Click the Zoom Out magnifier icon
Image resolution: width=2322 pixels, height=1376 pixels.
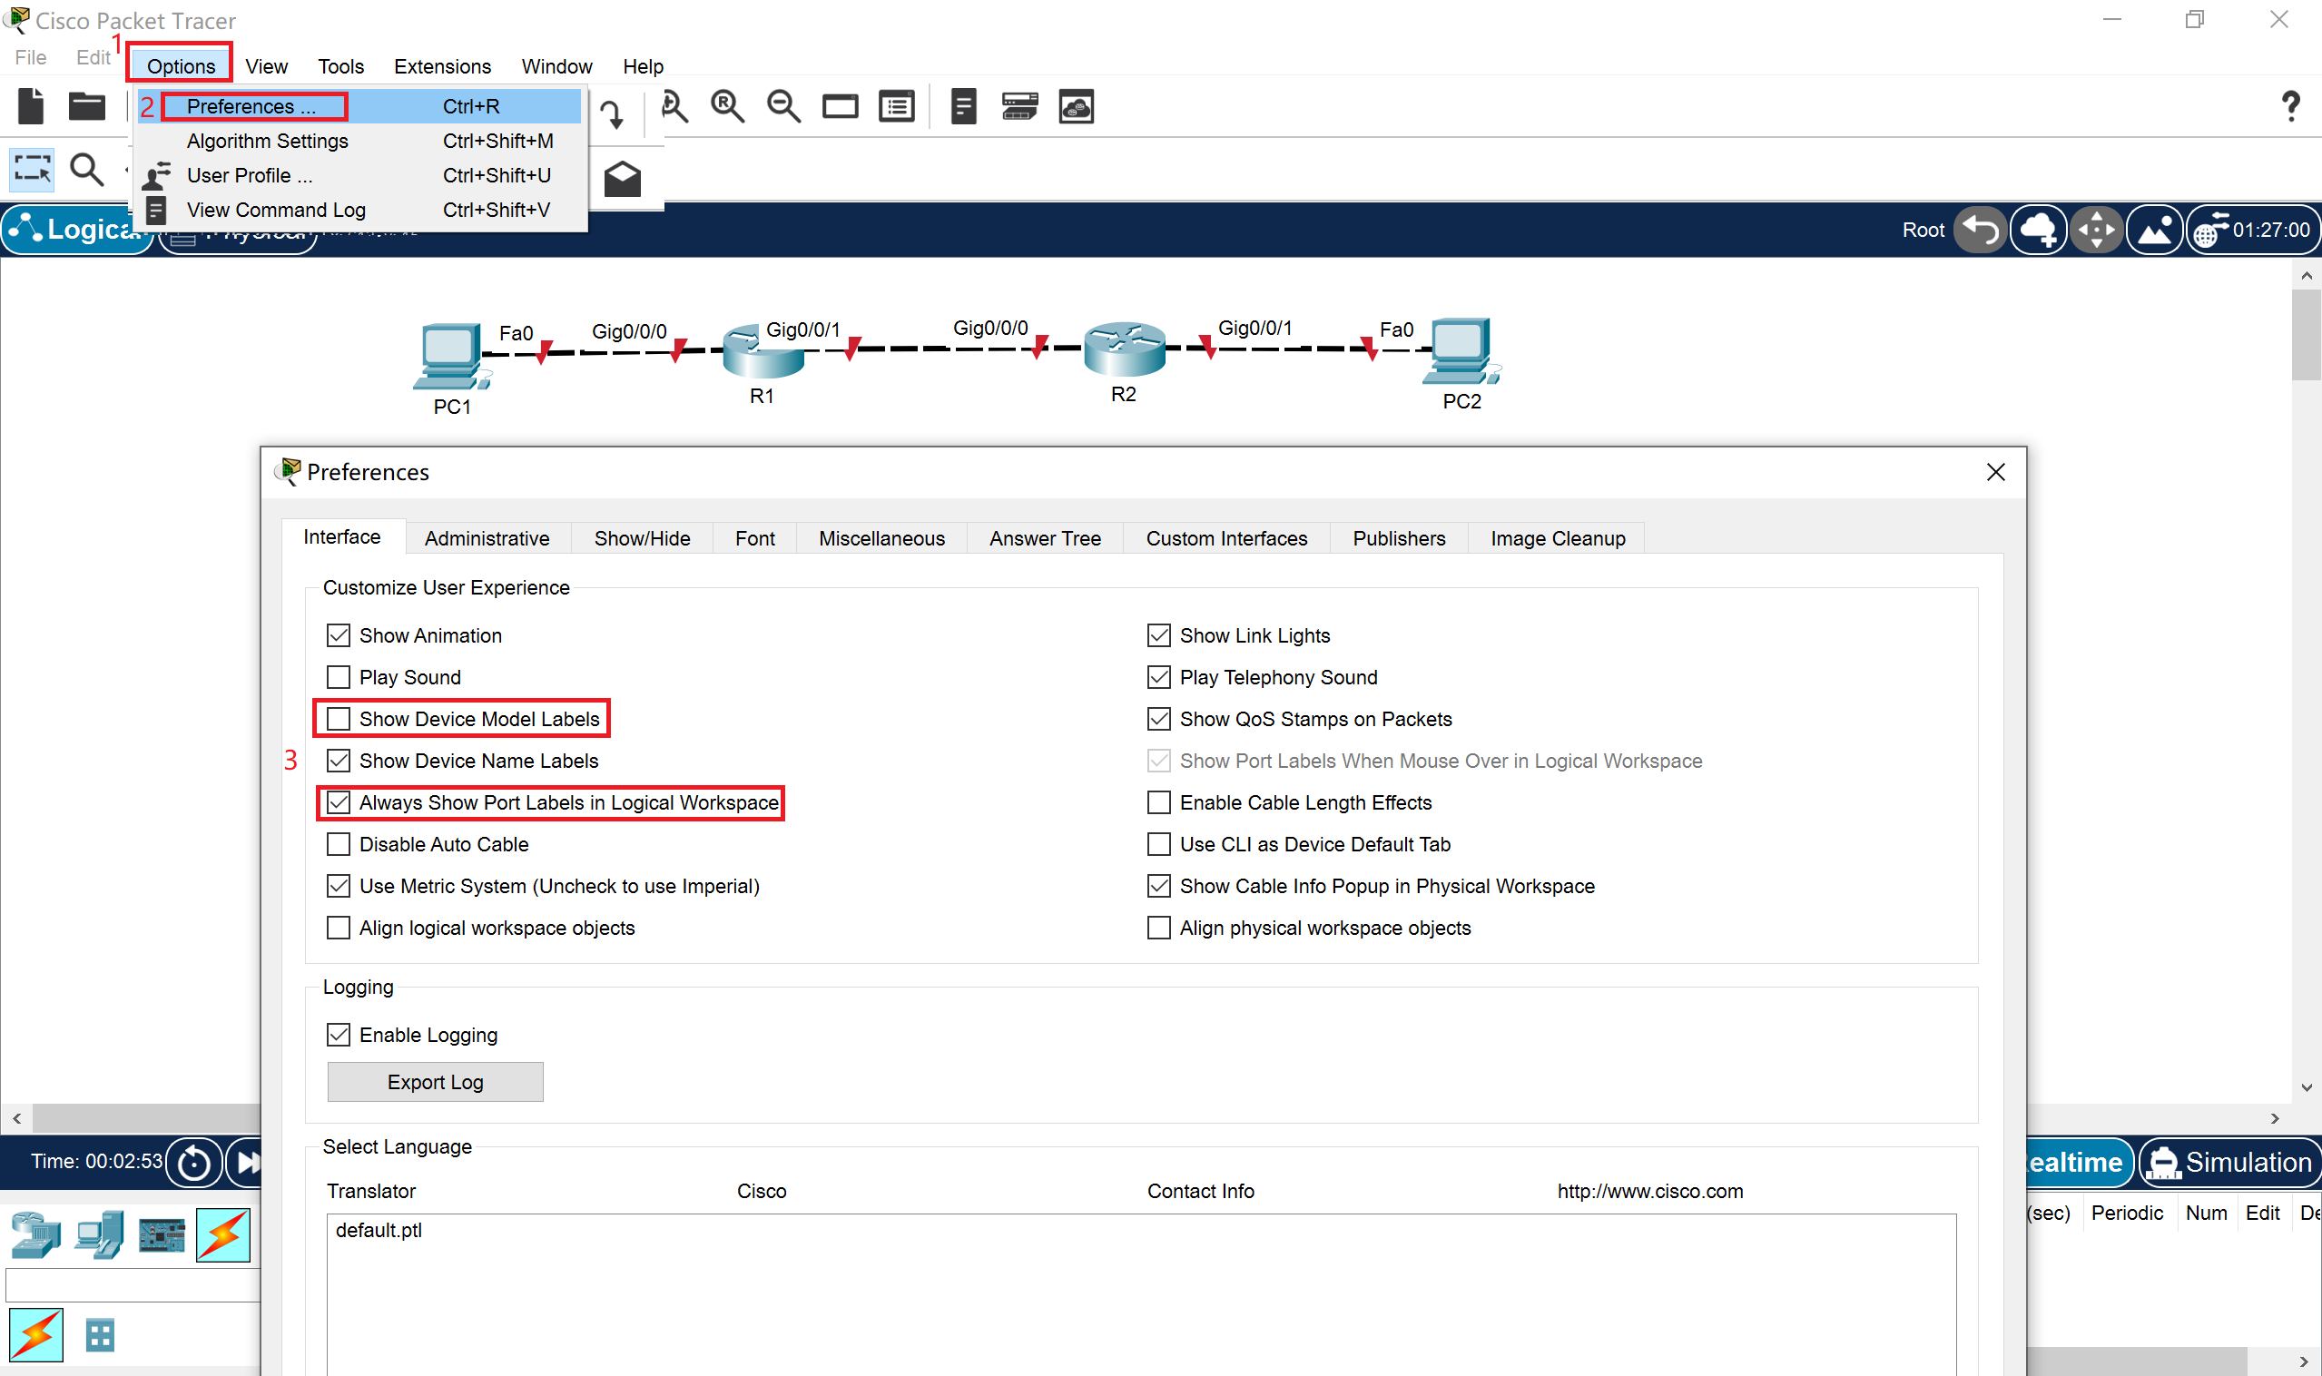pyautogui.click(x=783, y=106)
